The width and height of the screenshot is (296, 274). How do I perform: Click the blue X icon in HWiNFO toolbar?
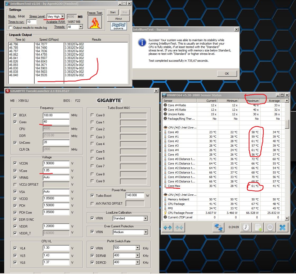[x=283, y=228]
